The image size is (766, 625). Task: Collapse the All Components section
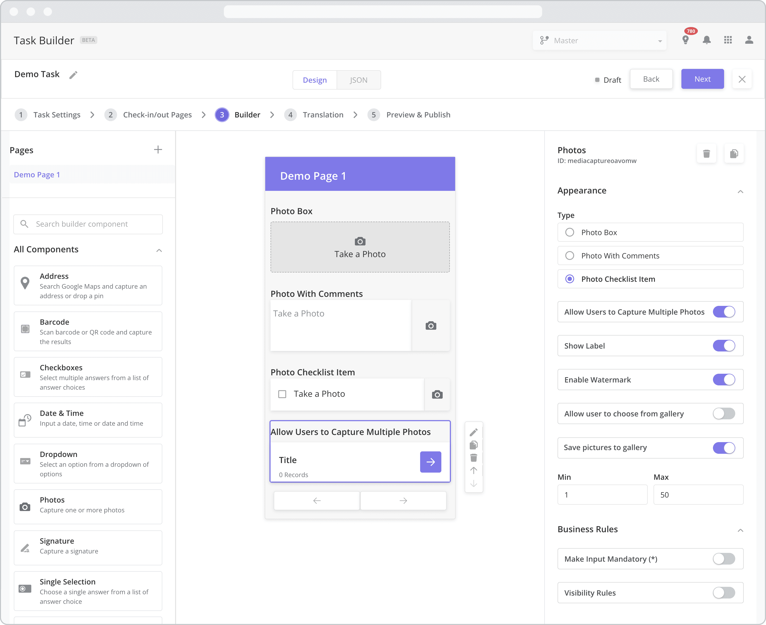point(159,250)
